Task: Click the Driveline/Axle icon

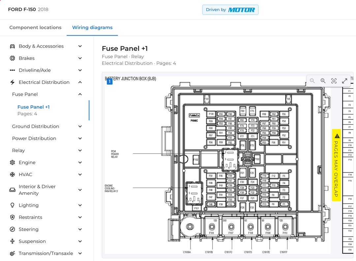Action: point(12,70)
